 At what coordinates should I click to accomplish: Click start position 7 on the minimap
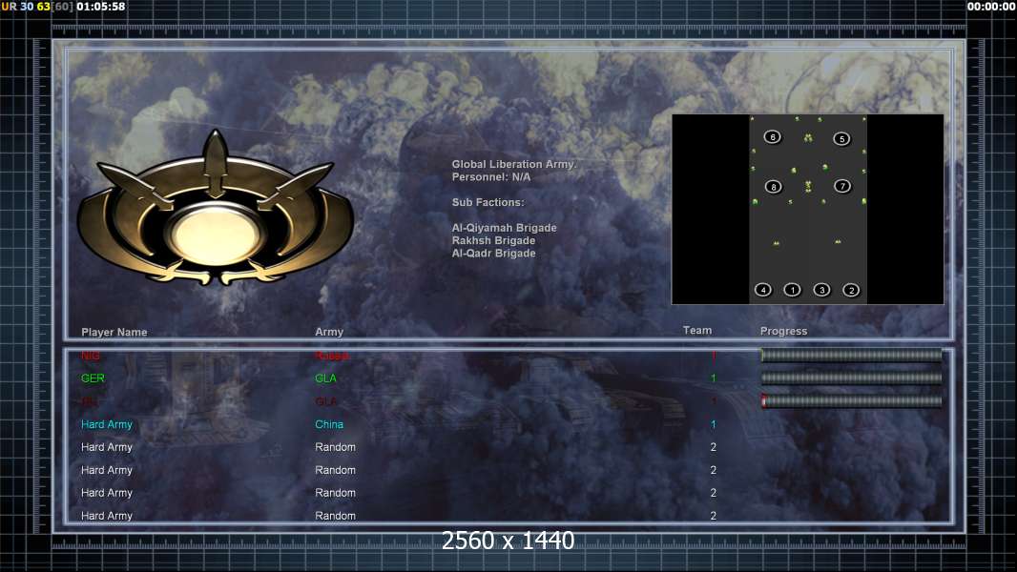841,186
